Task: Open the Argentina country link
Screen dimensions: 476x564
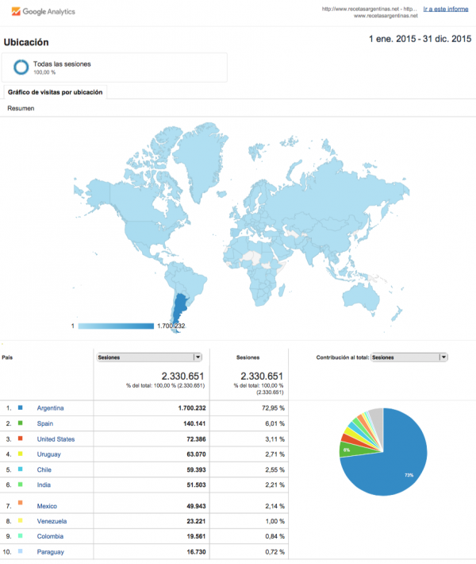Action: point(50,408)
